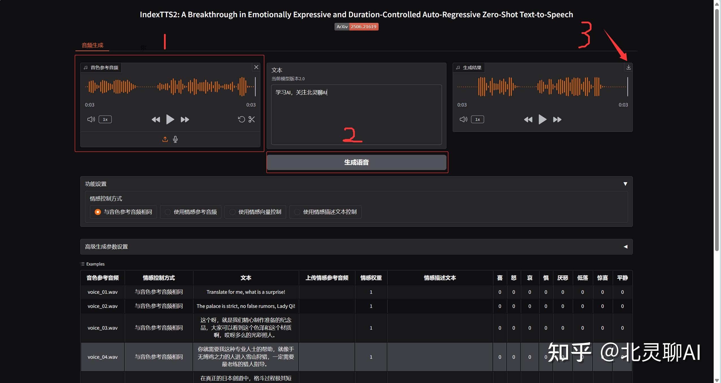This screenshot has height=383, width=721.
Task: Expand the 高级生成参数设置 section
Action: pyautogui.click(x=625, y=247)
